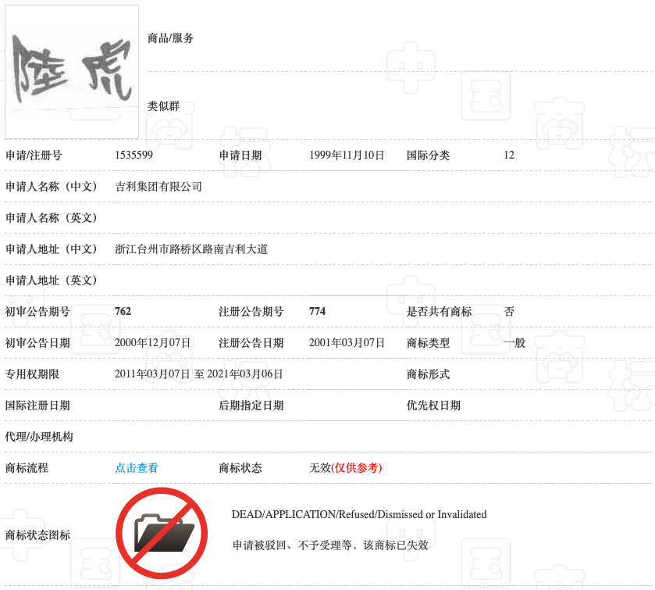Select registration announcement date 2001年03月07日
Image resolution: width=655 pixels, height=590 pixels.
click(347, 343)
